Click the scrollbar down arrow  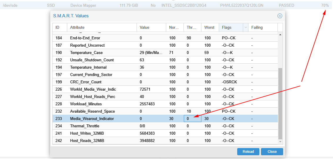280,141
